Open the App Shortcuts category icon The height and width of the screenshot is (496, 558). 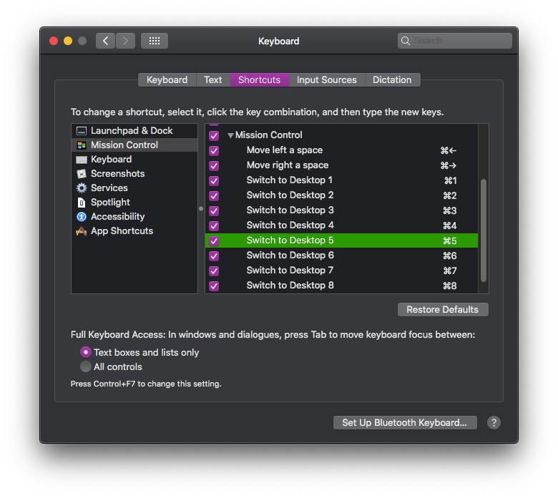[x=82, y=231]
